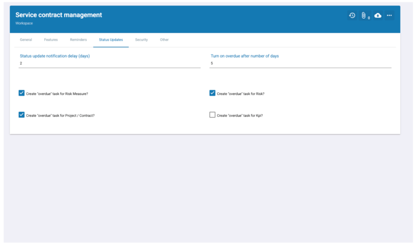Open the change history clock icon

point(352,15)
